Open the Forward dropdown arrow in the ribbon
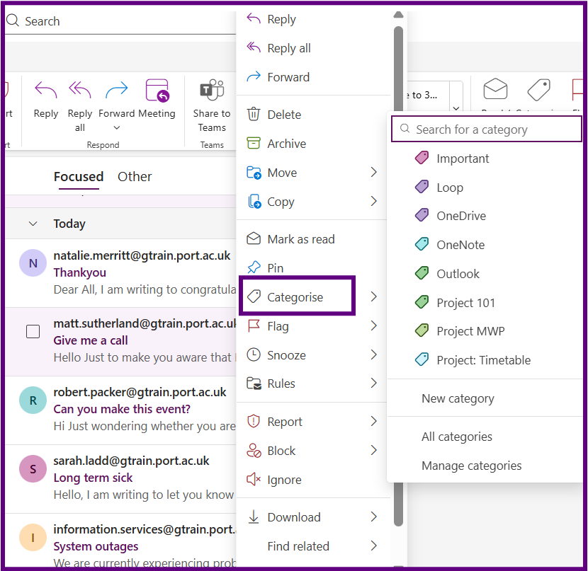Viewport: 588px width, 571px height. [x=117, y=127]
